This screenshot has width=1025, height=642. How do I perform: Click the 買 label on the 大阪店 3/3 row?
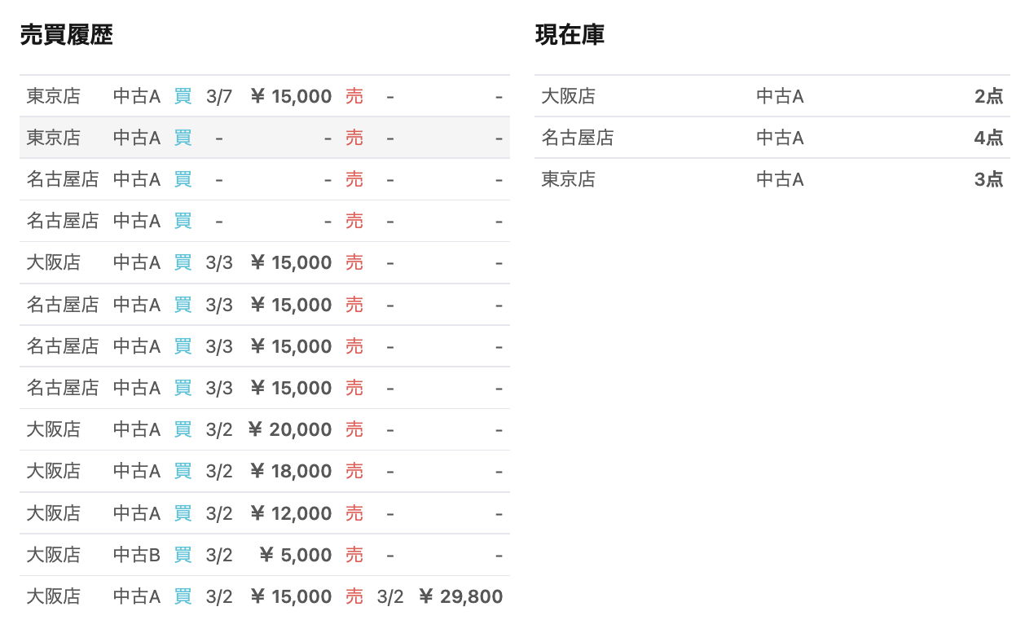183,262
